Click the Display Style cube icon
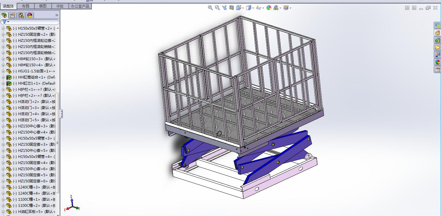This screenshot has width=441, height=216. 249,8
